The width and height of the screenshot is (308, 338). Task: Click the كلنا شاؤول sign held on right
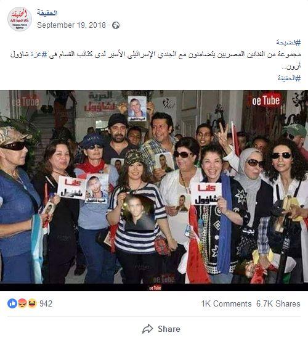click(x=206, y=194)
